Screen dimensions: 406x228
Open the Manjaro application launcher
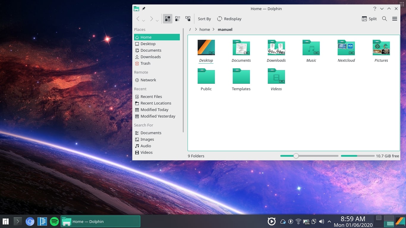[x=6, y=221]
